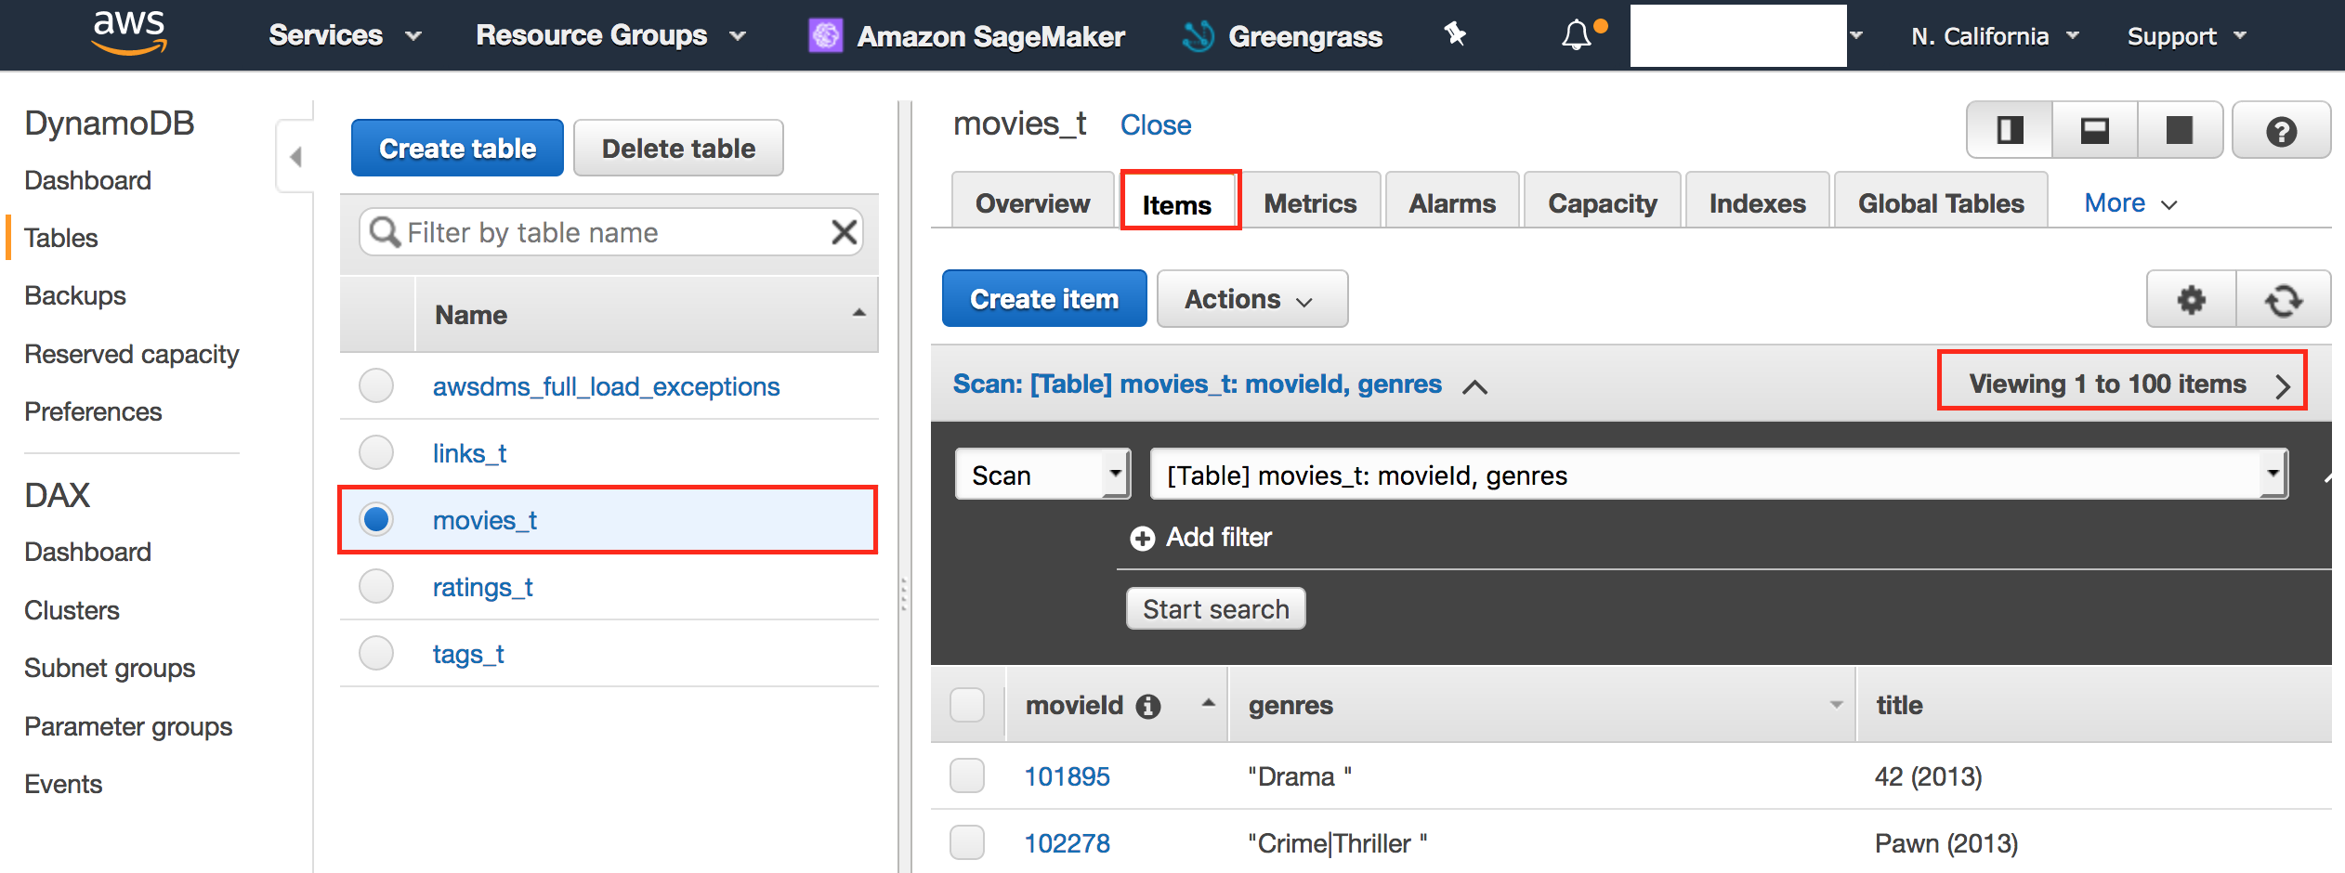The height and width of the screenshot is (873, 2345).
Task: Open the ratings_t table link
Action: coord(482,587)
